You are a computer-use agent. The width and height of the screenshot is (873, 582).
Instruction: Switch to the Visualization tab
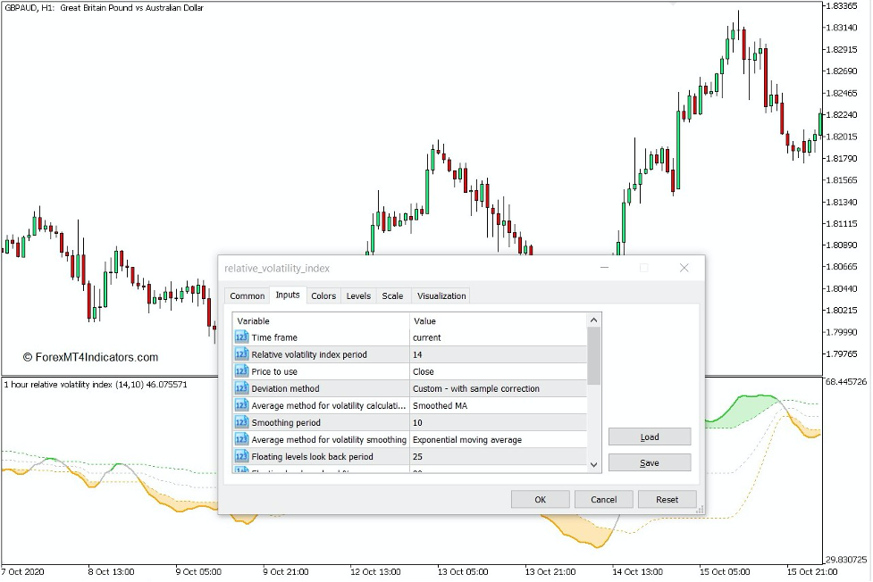tap(441, 296)
